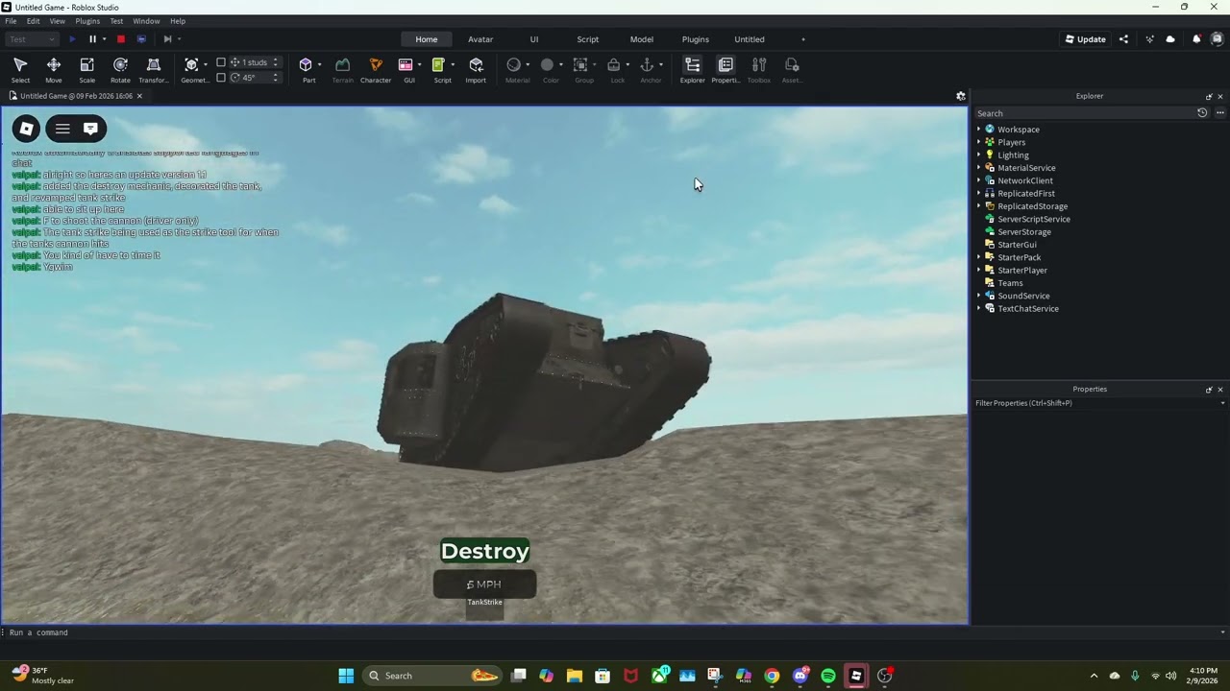This screenshot has height=691, width=1230.
Task: Pause the playtest
Action: point(92,39)
